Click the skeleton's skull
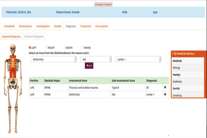The height and width of the screenshot is (138, 207). (x=13, y=48)
